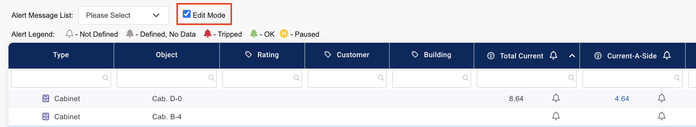The width and height of the screenshot is (696, 127).
Task: Open the Alert Message List dropdown
Action: [x=123, y=15]
